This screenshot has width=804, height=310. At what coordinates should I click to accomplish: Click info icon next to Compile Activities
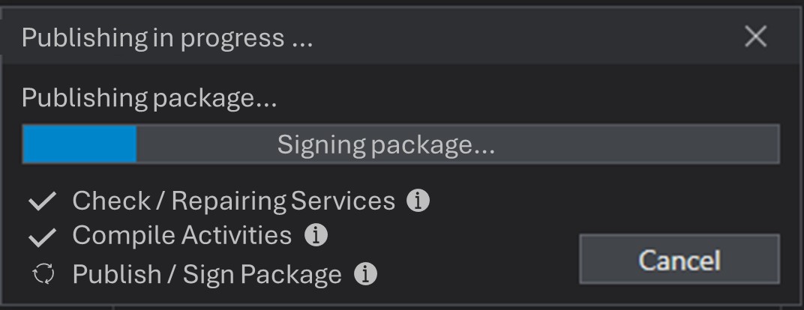316,235
